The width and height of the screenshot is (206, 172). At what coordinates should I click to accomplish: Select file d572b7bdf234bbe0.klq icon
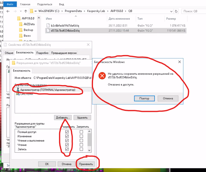48,30
